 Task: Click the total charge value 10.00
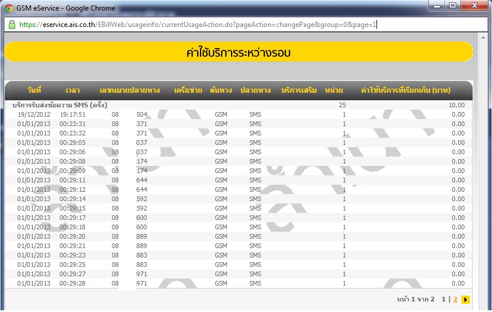[x=457, y=105]
